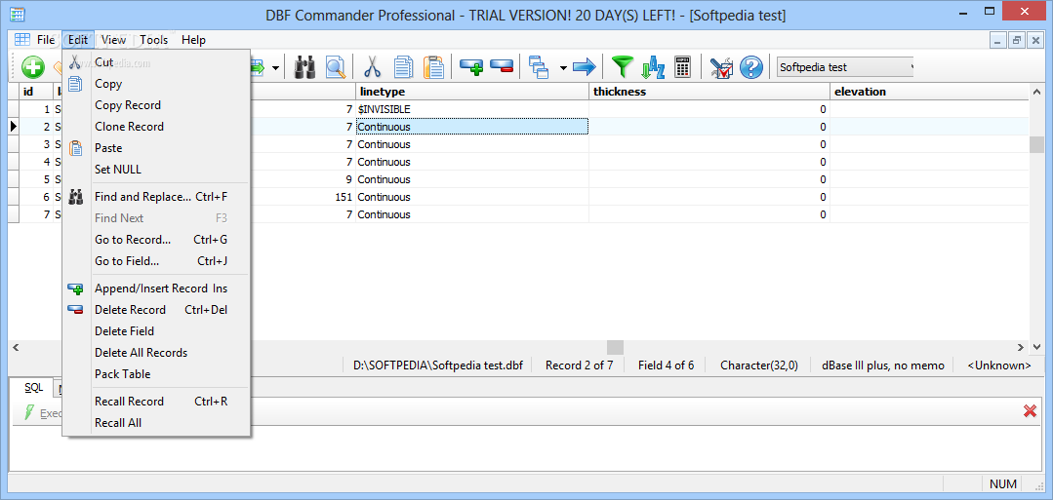
Task: Choose Delete All Records entry
Action: tap(156, 353)
